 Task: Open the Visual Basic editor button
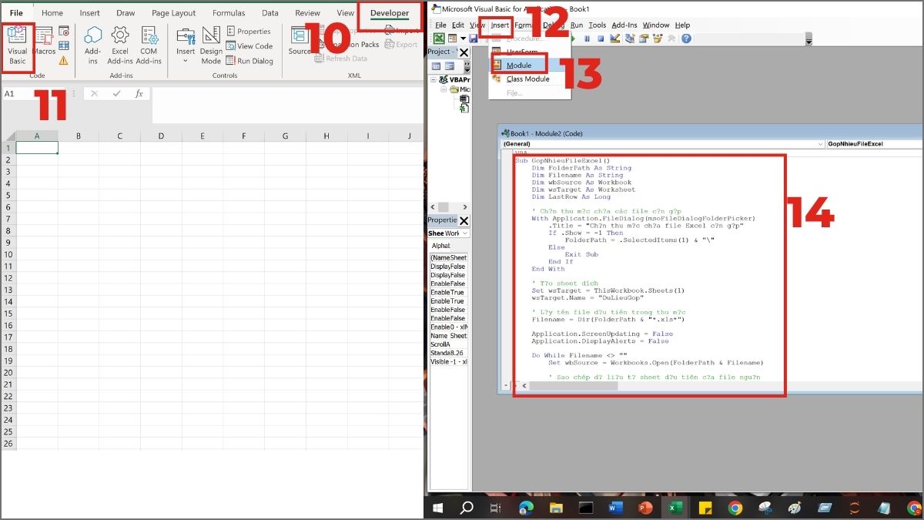(x=17, y=47)
